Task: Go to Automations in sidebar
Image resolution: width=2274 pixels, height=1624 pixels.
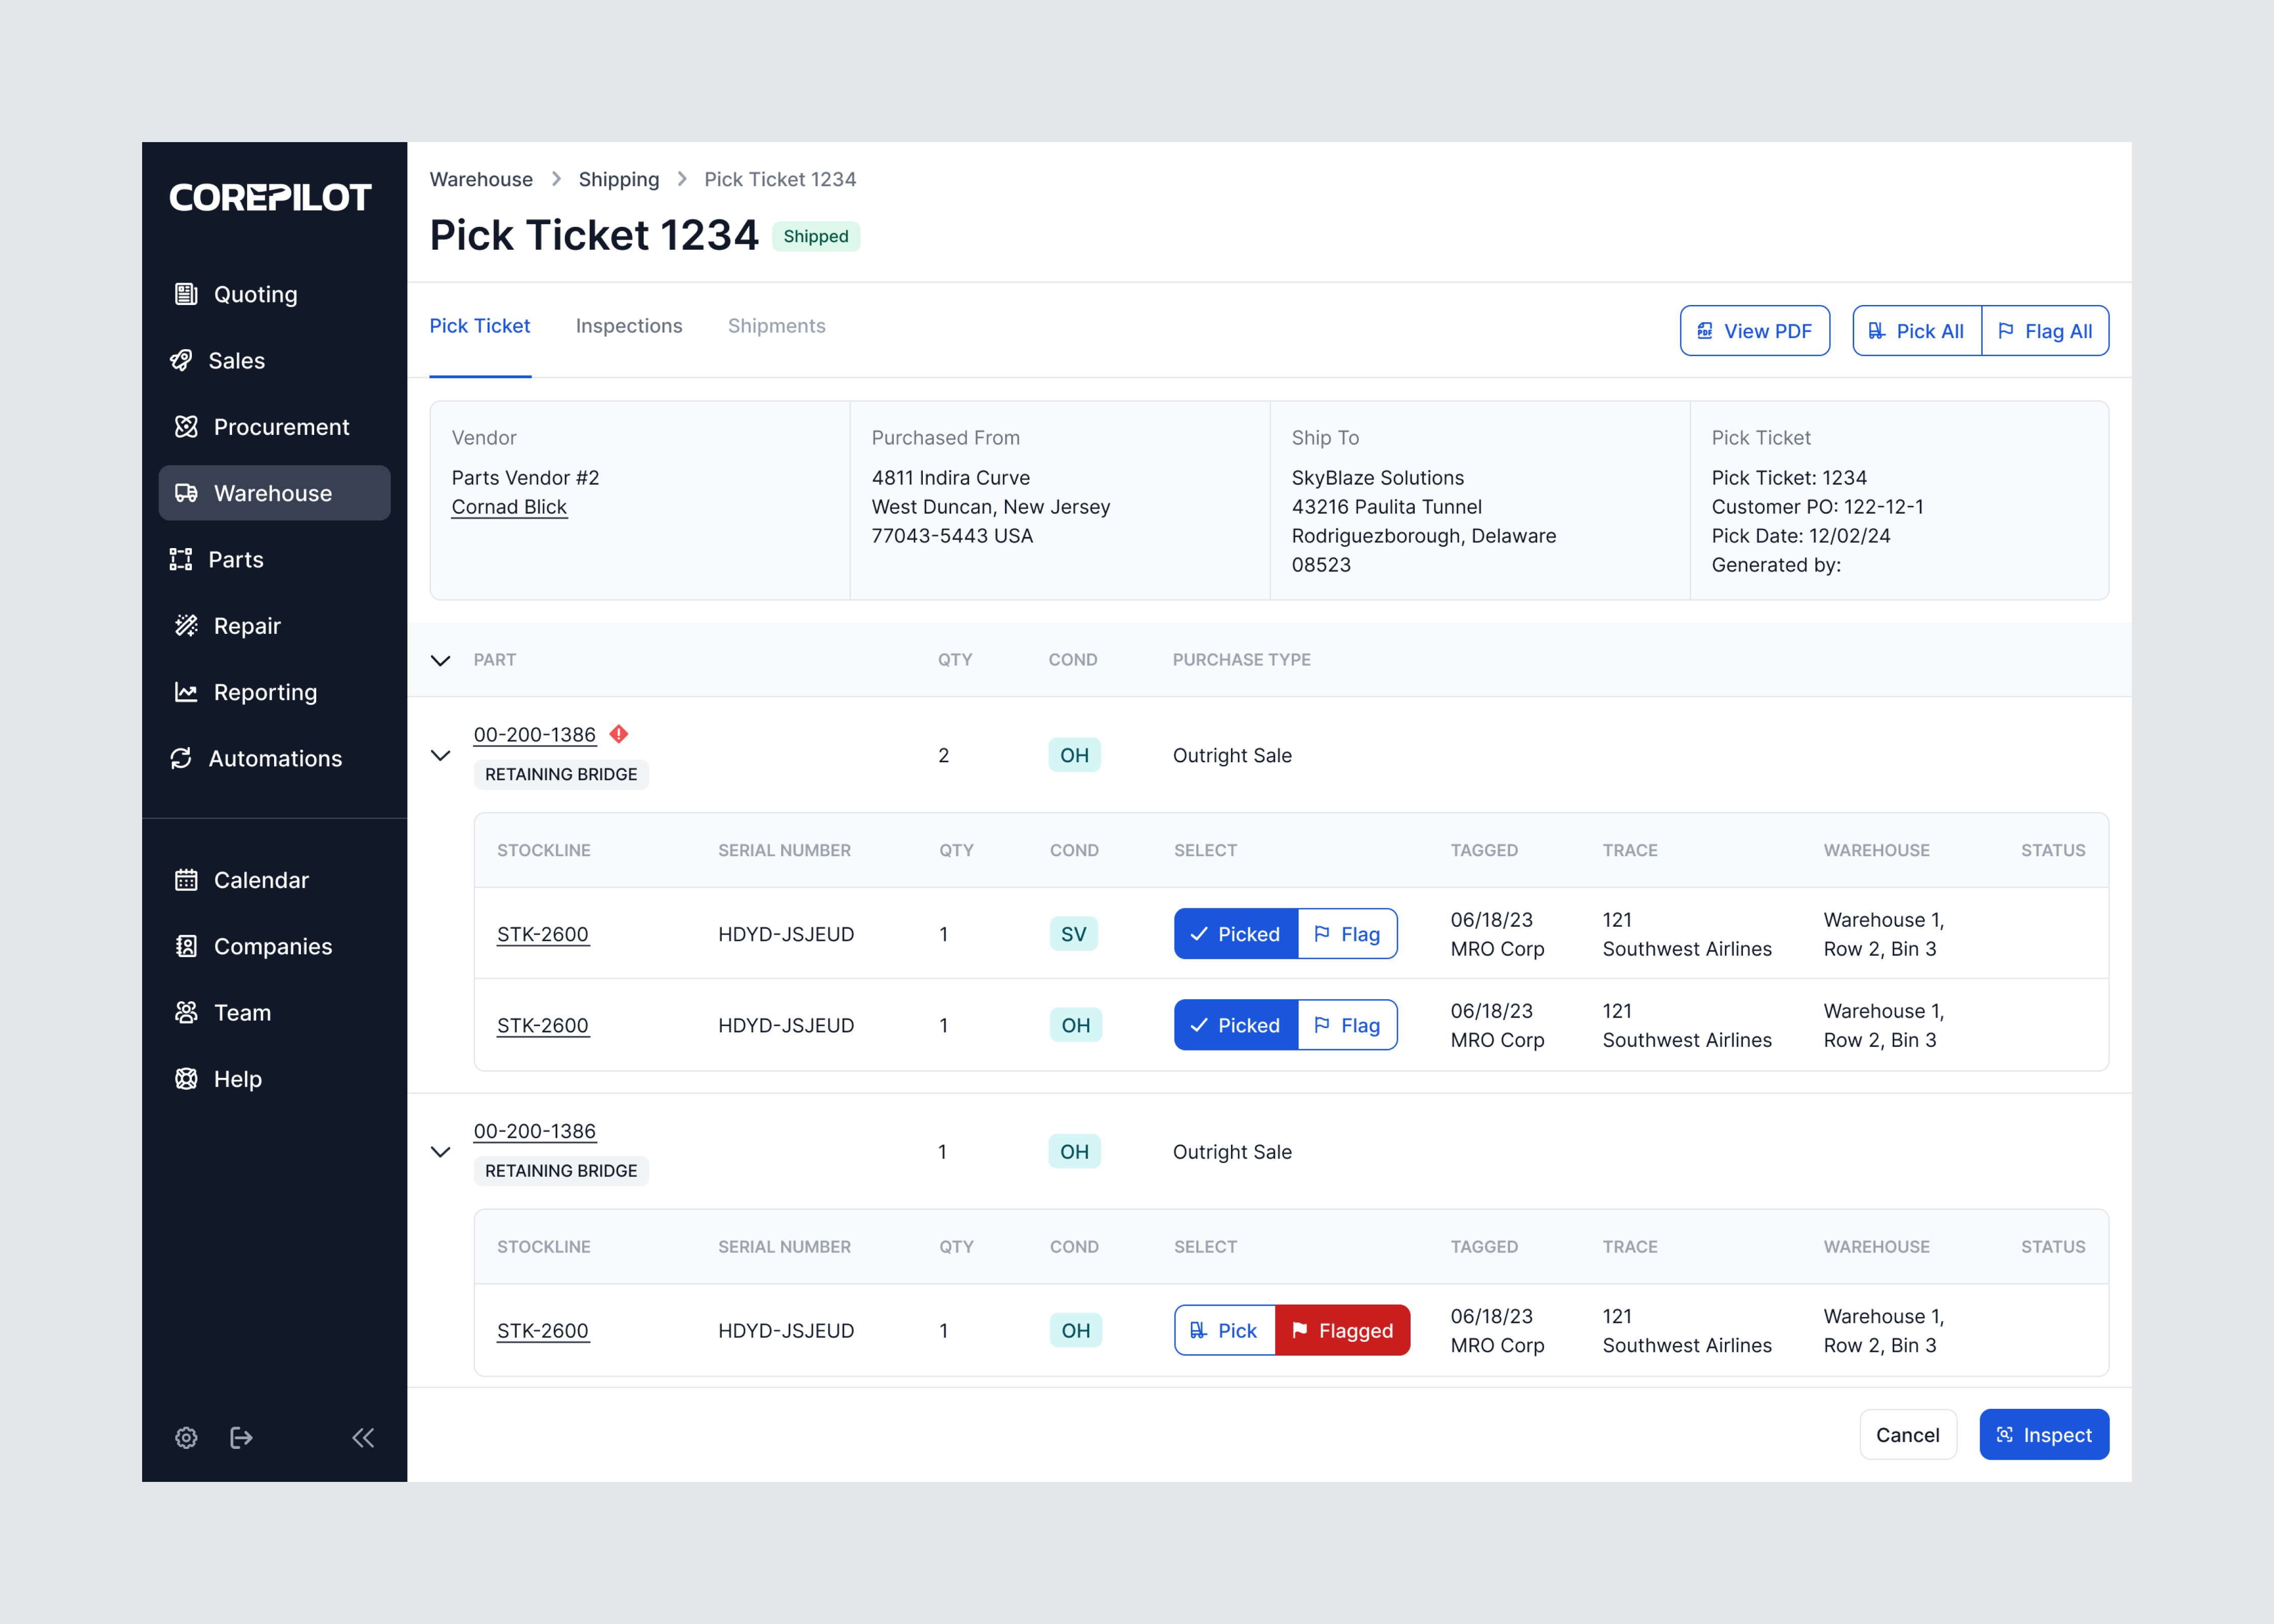Action: click(x=275, y=758)
